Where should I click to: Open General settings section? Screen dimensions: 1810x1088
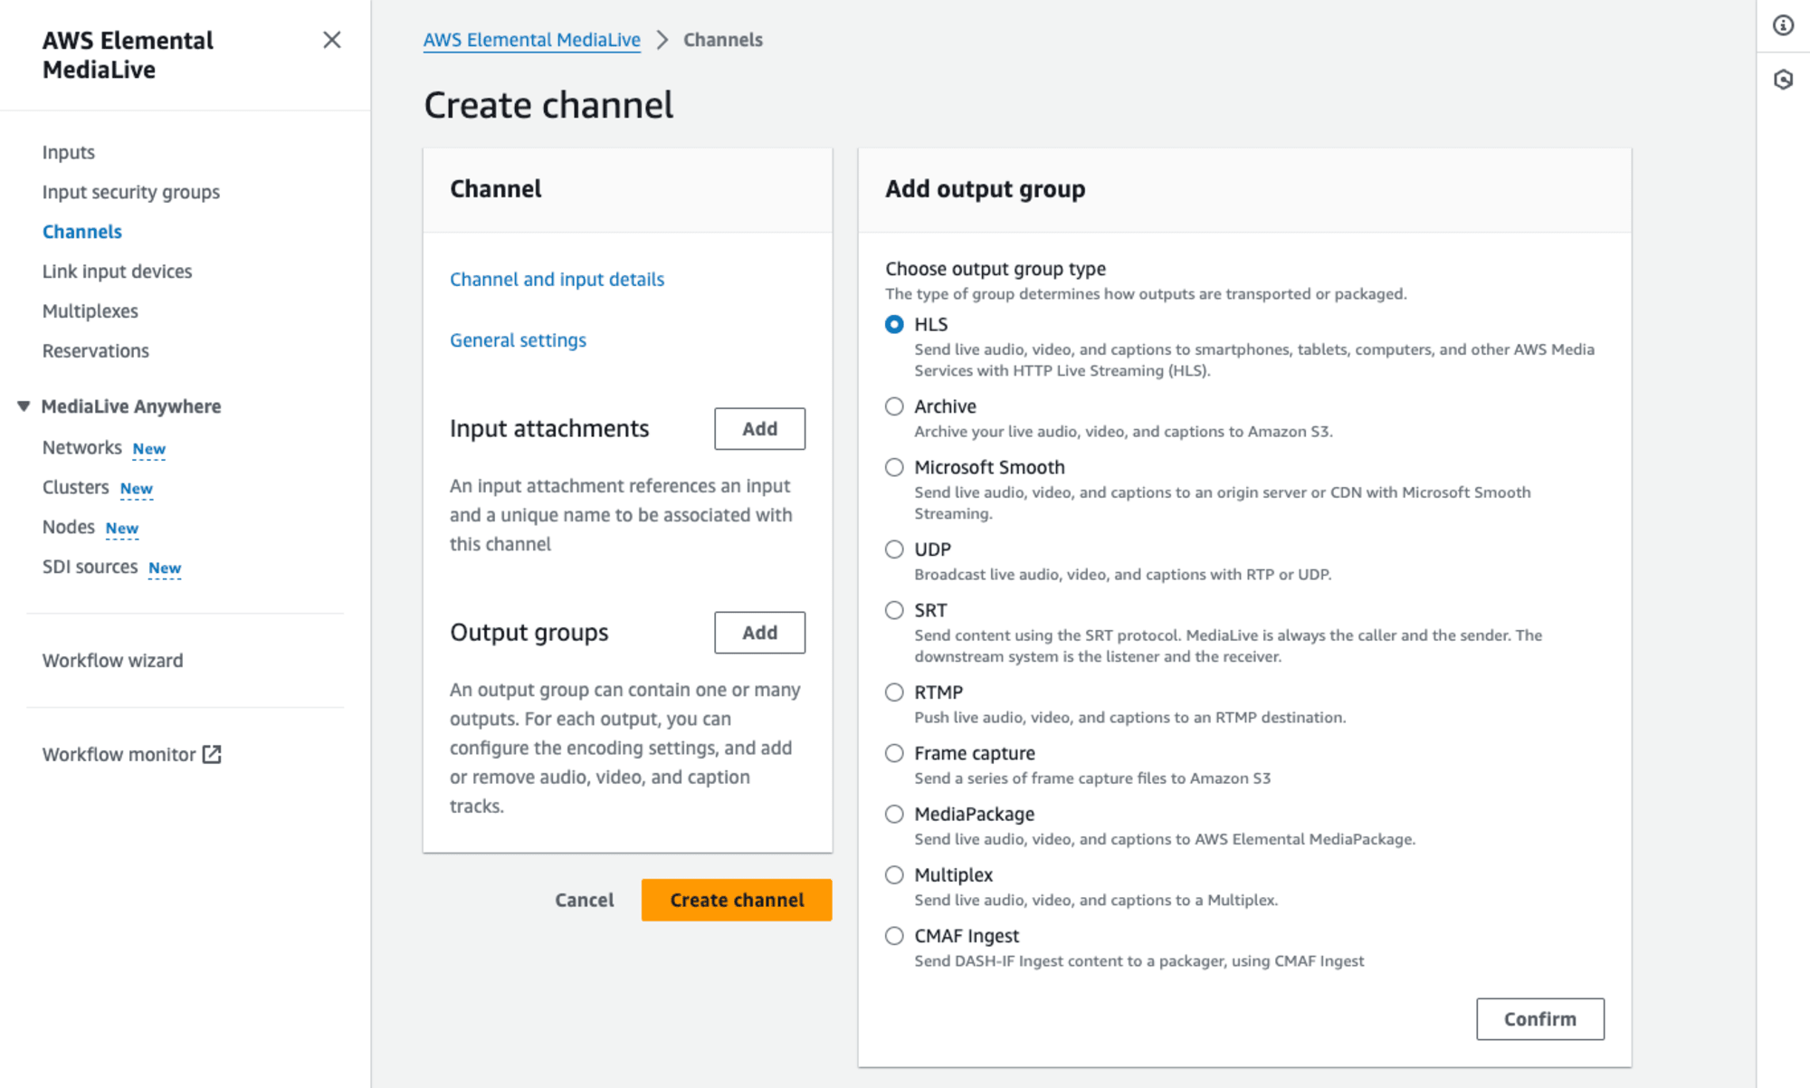[517, 339]
